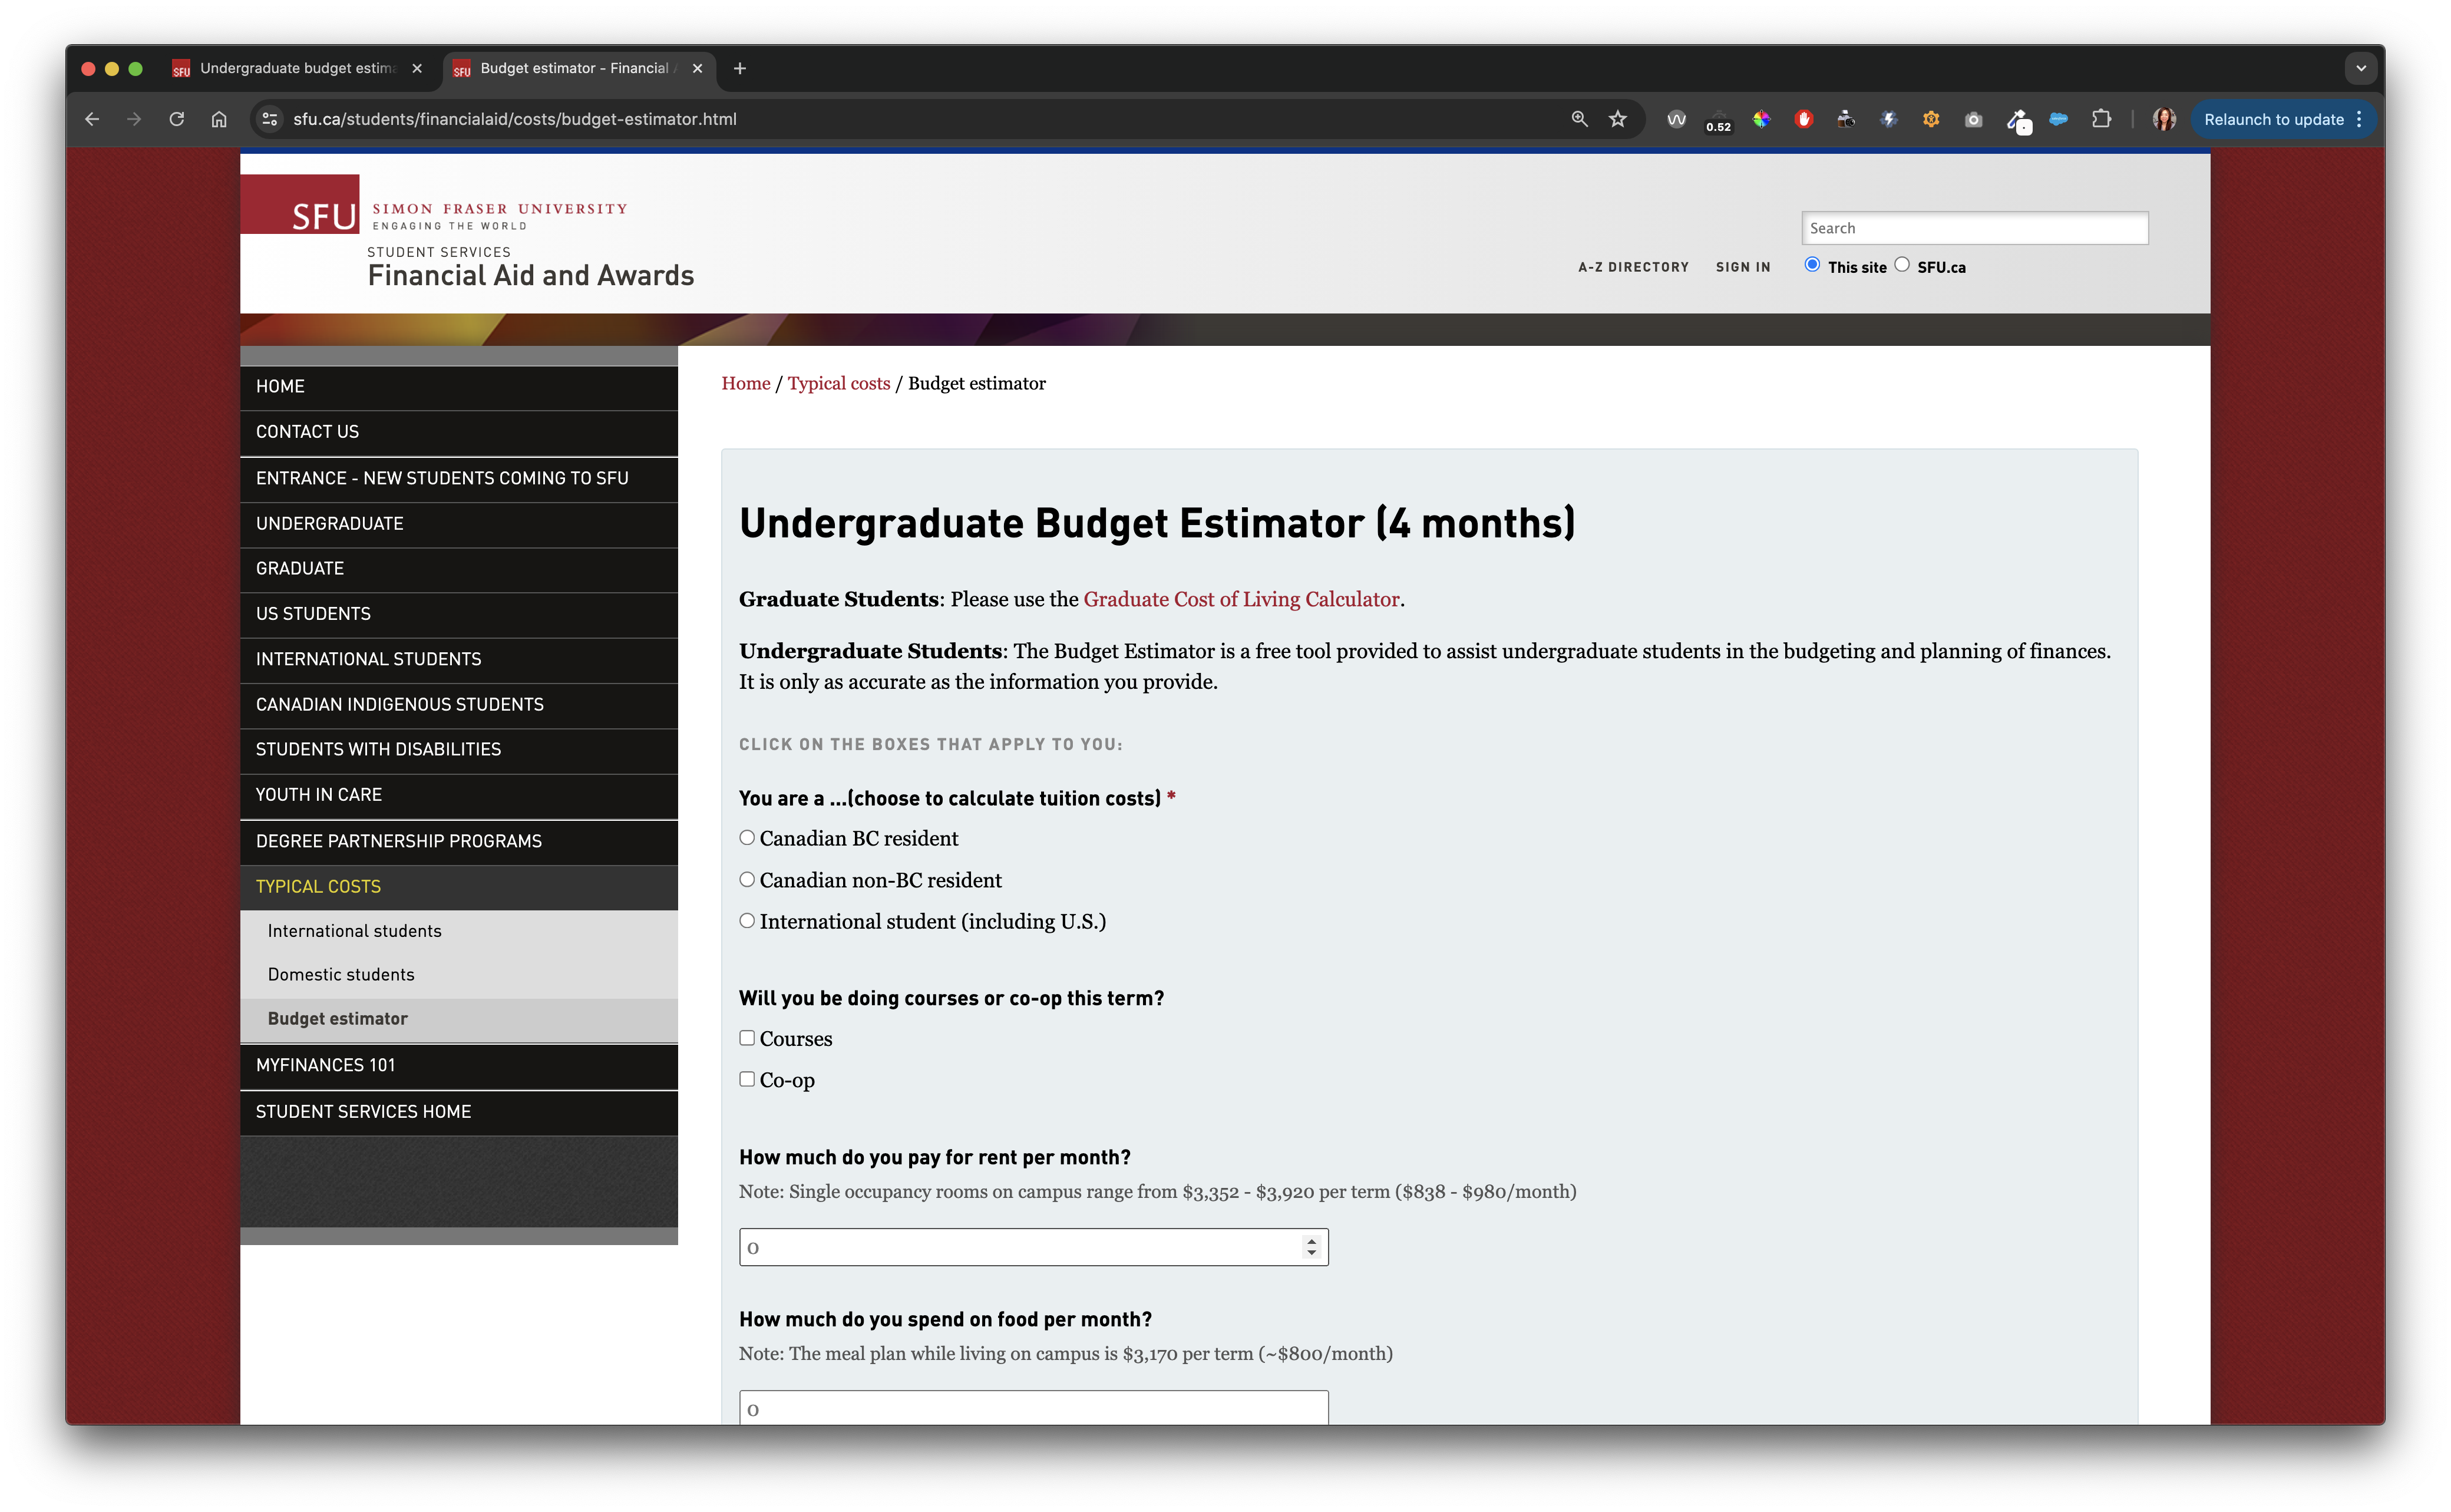Click the browser home icon
Image resolution: width=2451 pixels, height=1512 pixels.
(x=219, y=119)
